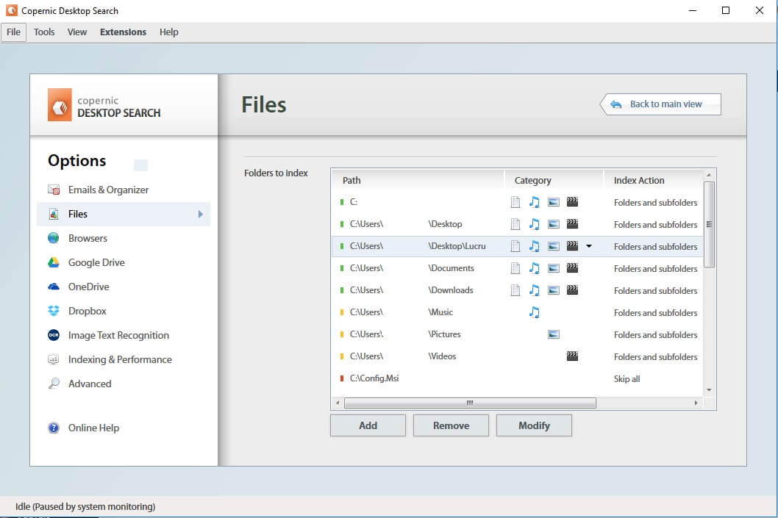Viewport: 778px width, 518px height.
Task: Toggle video clapper icon in Desktop row
Action: coord(573,224)
